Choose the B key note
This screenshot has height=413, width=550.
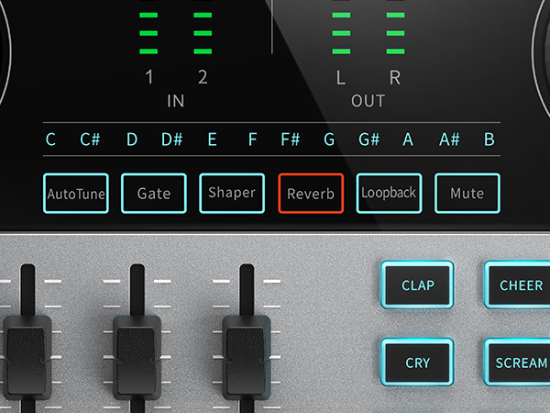click(489, 140)
